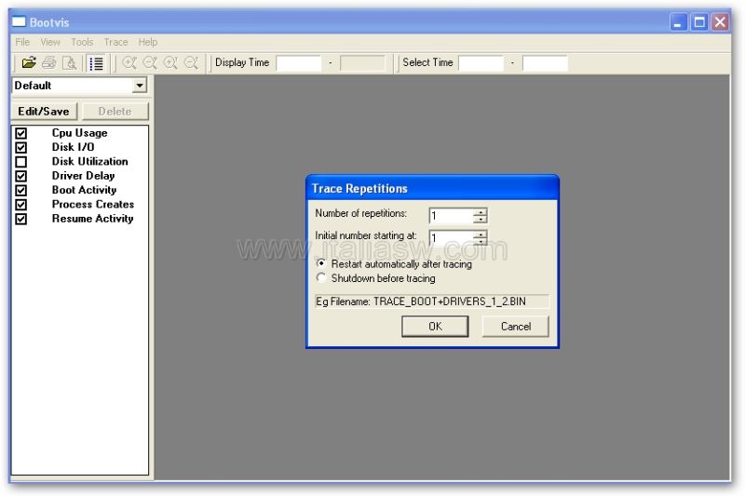
Task: Close the Bootvis window
Action: (720, 22)
